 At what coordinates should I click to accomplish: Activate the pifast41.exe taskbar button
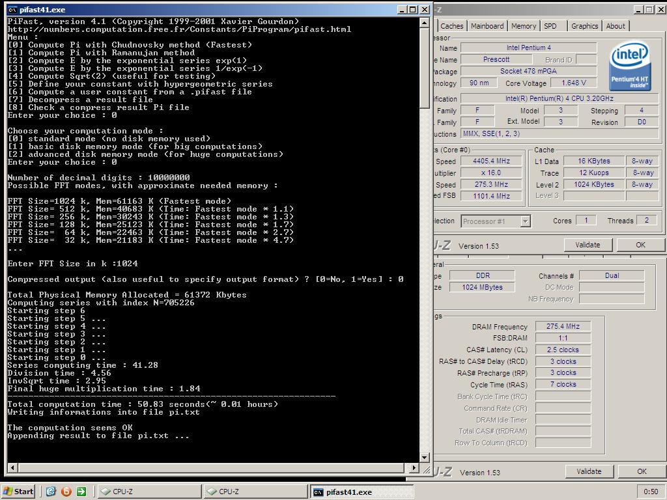tap(361, 492)
